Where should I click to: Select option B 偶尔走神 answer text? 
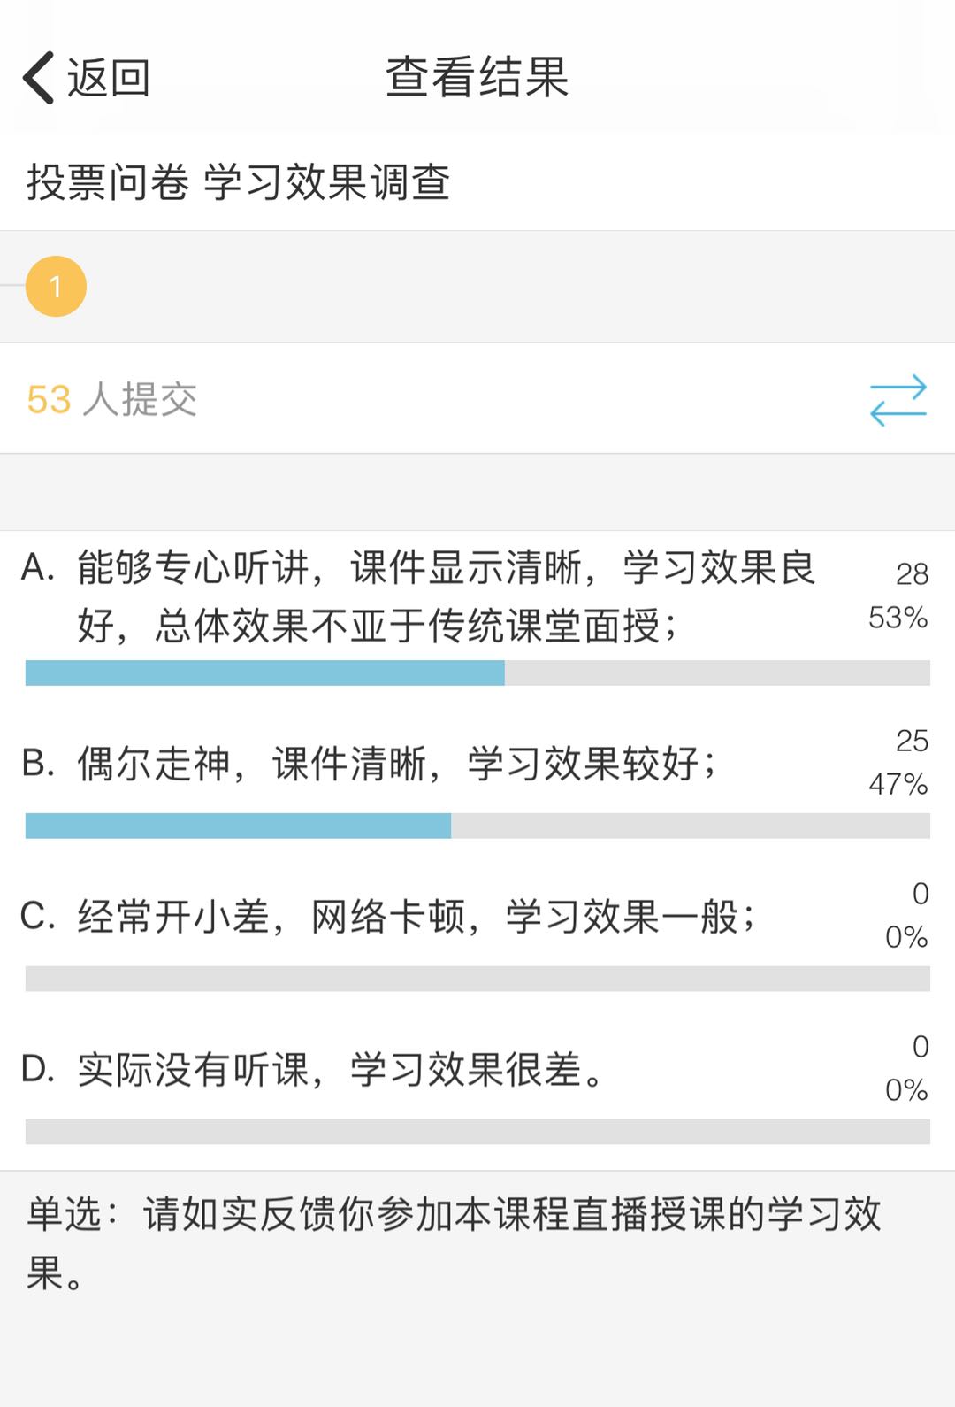click(x=396, y=763)
